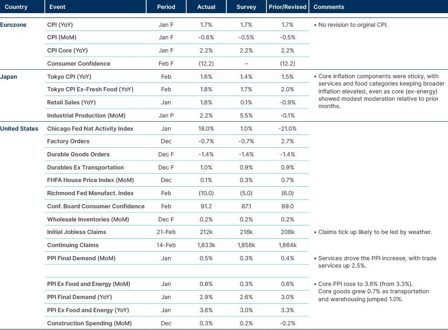Click the Actual column header
Screen dimensions: 448x330
[x=206, y=7]
